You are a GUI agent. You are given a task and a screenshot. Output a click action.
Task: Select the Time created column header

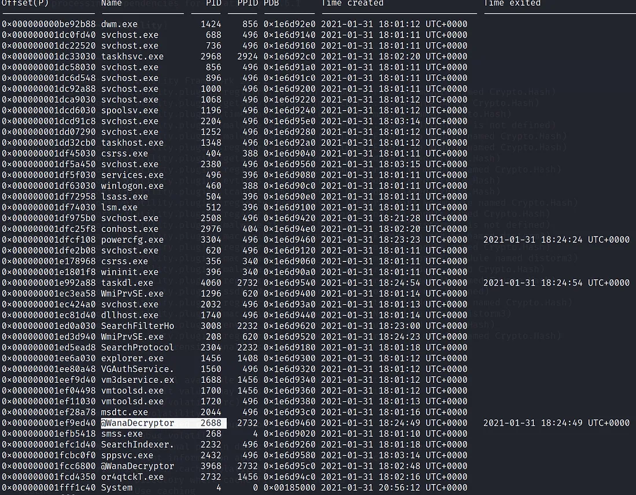click(352, 3)
